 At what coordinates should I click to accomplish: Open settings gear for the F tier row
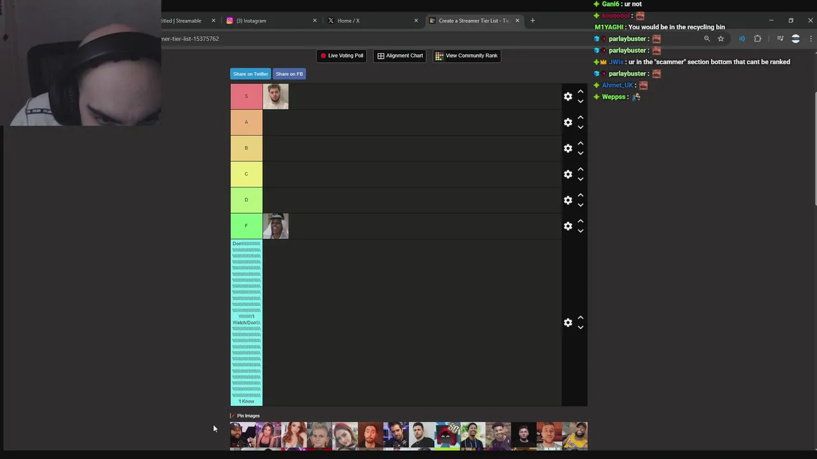568,226
